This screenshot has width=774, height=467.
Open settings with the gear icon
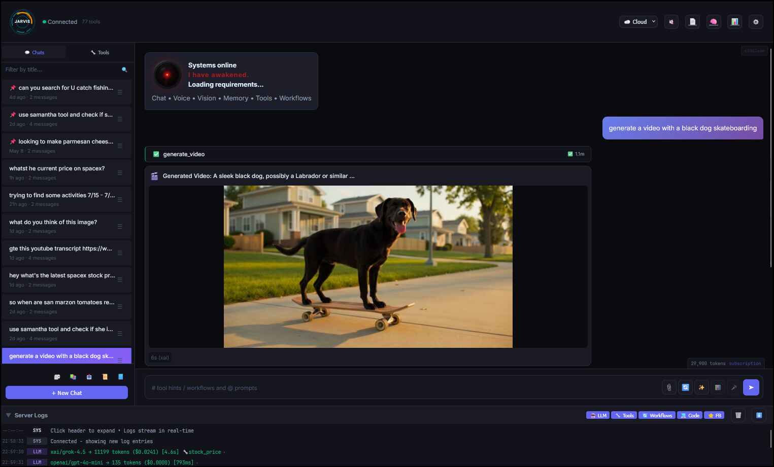pyautogui.click(x=756, y=22)
